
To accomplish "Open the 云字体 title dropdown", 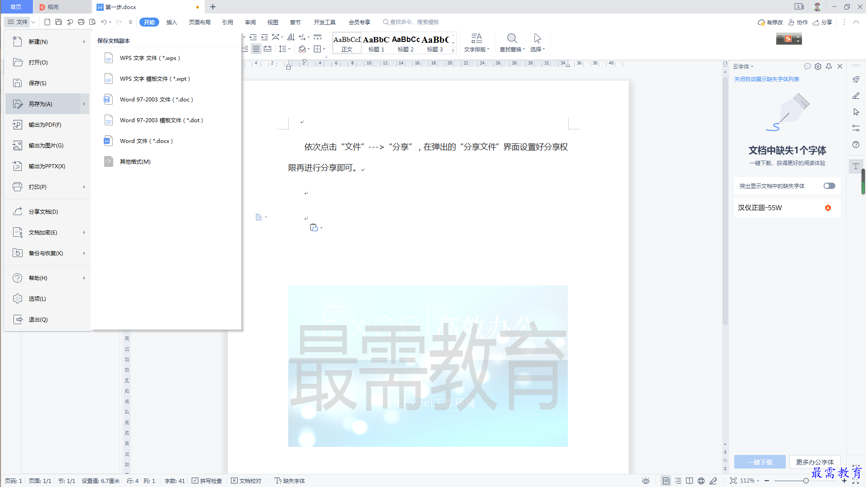I will click(743, 66).
